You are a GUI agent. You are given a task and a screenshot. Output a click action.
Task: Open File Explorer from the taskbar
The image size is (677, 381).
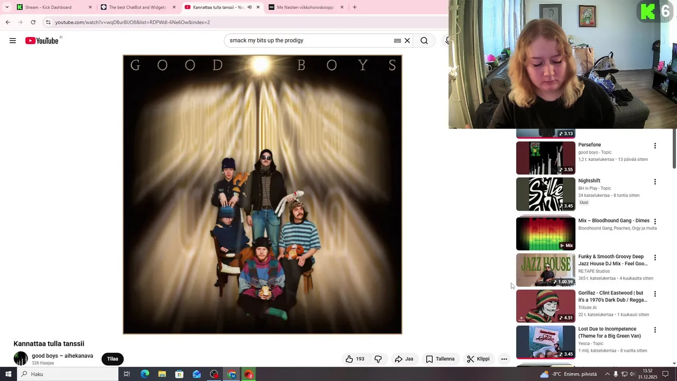[x=162, y=374]
